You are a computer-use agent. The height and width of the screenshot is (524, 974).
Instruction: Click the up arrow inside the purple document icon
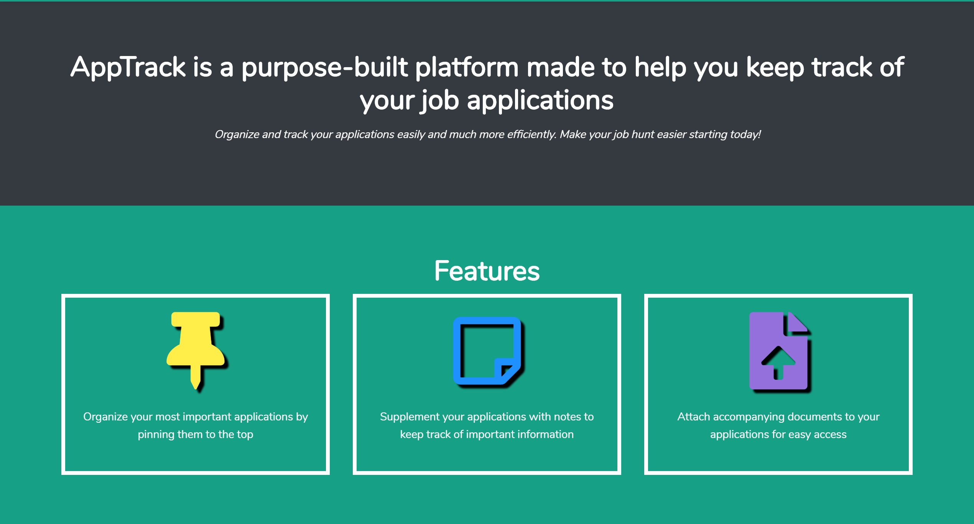tap(778, 363)
